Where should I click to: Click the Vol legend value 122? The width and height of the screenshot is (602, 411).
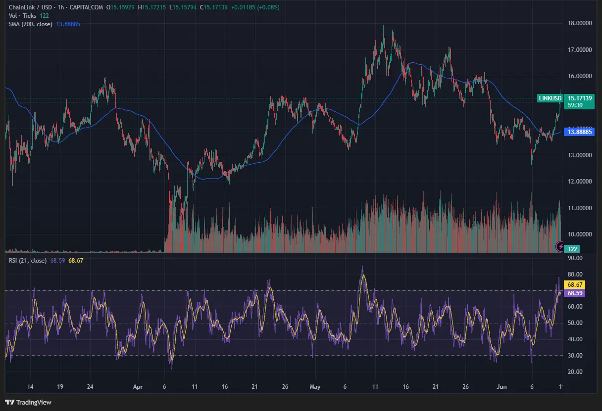click(46, 16)
